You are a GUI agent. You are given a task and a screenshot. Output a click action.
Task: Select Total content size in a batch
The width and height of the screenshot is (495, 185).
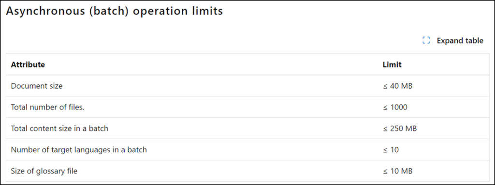59,129
